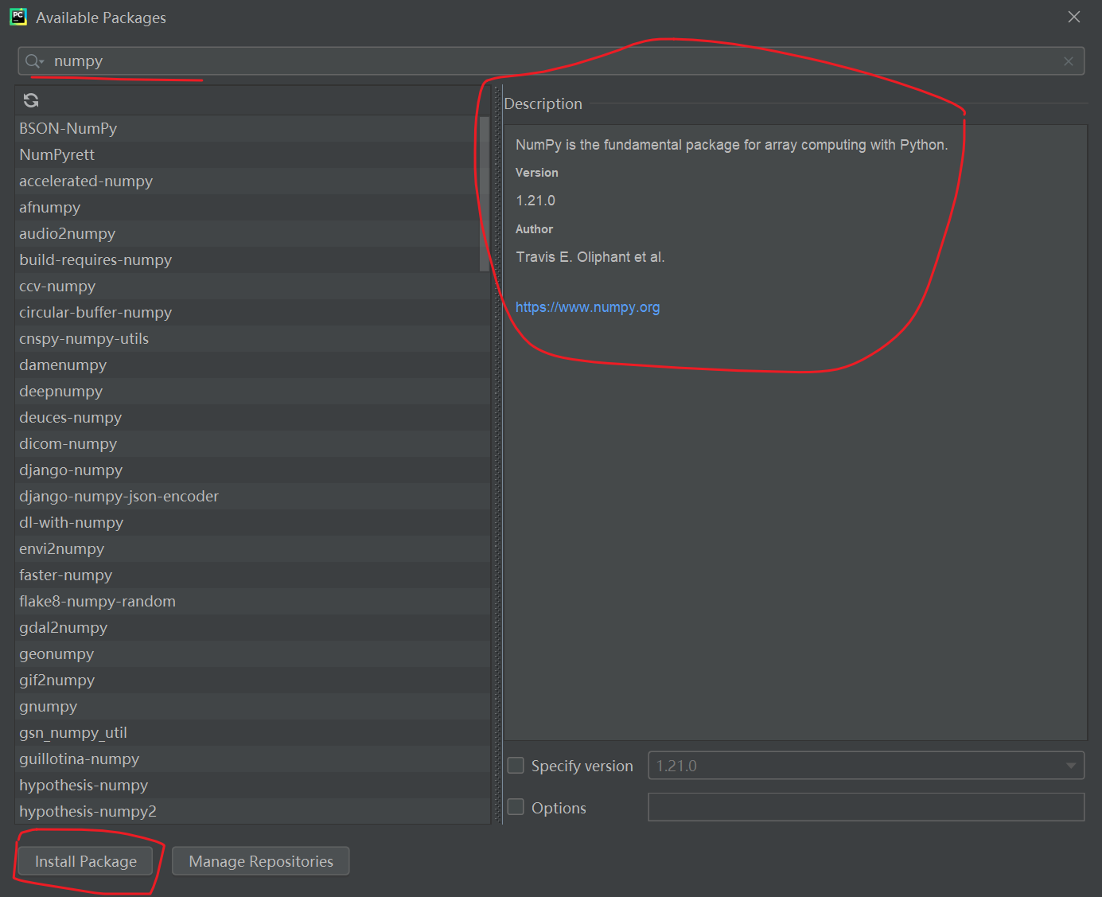Open the version 1.21.0 dropdown

point(866,766)
